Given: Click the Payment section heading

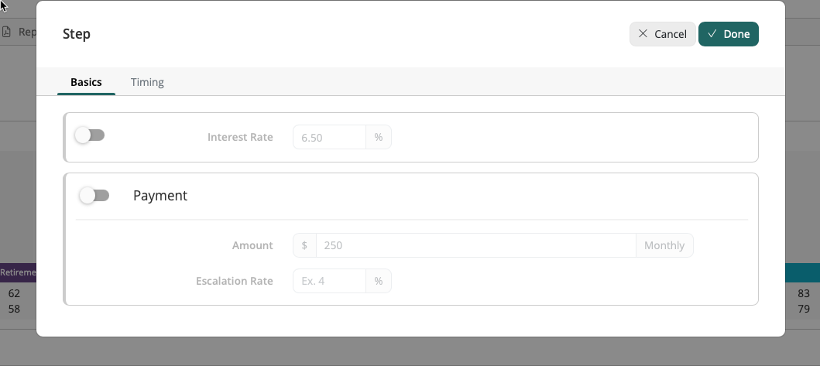Looking at the screenshot, I should (160, 196).
